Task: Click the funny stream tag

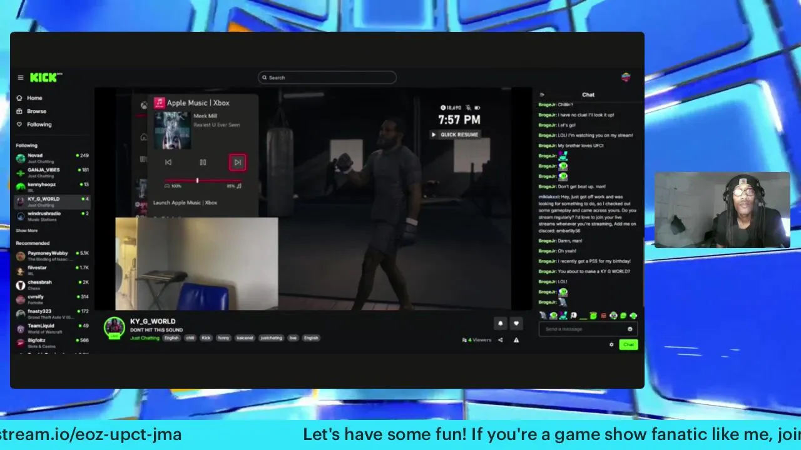Action: pos(223,338)
